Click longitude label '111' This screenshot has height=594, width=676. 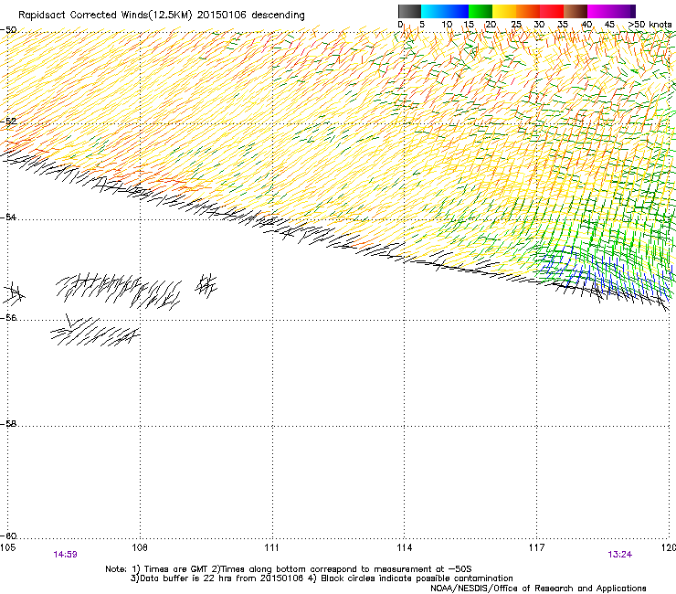pyautogui.click(x=271, y=547)
